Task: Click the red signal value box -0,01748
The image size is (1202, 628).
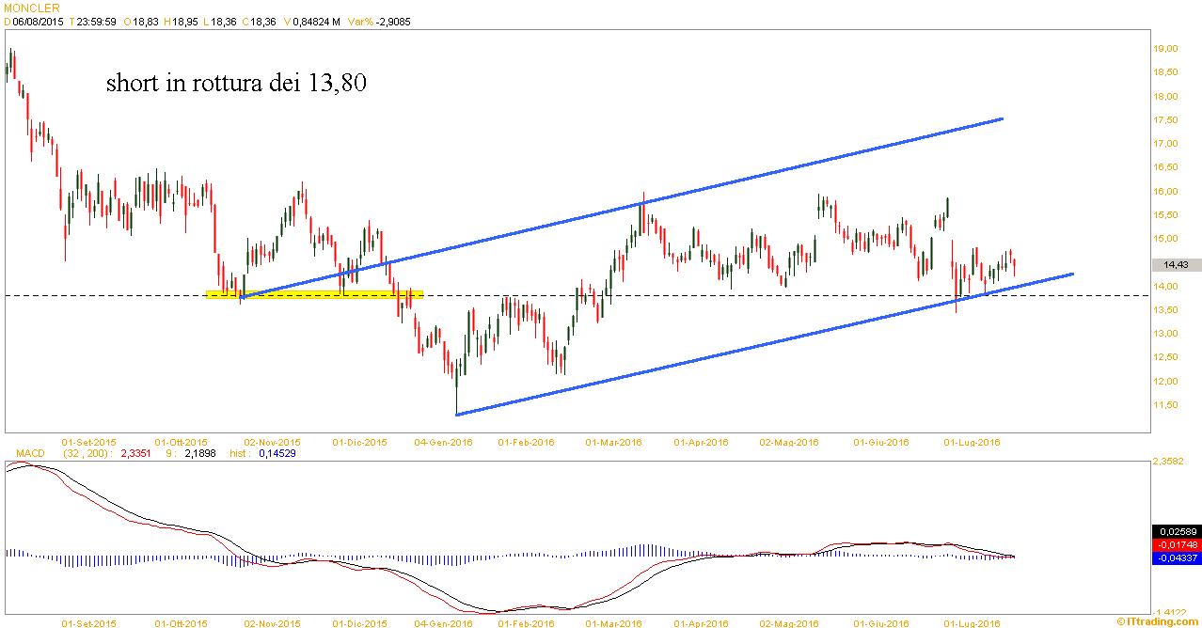Action: pos(1176,545)
